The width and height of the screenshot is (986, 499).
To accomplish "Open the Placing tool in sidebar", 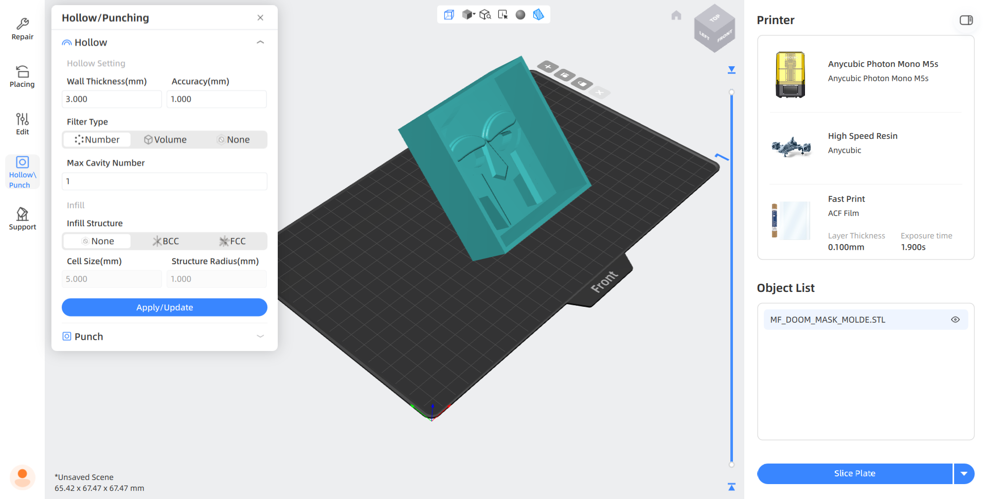I will (22, 77).
